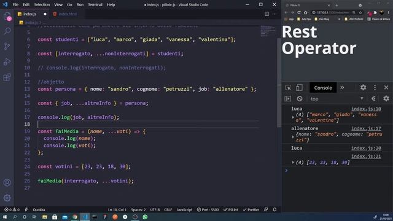Change end of line sequence CRLF
The image size is (393, 221).
[168, 210]
